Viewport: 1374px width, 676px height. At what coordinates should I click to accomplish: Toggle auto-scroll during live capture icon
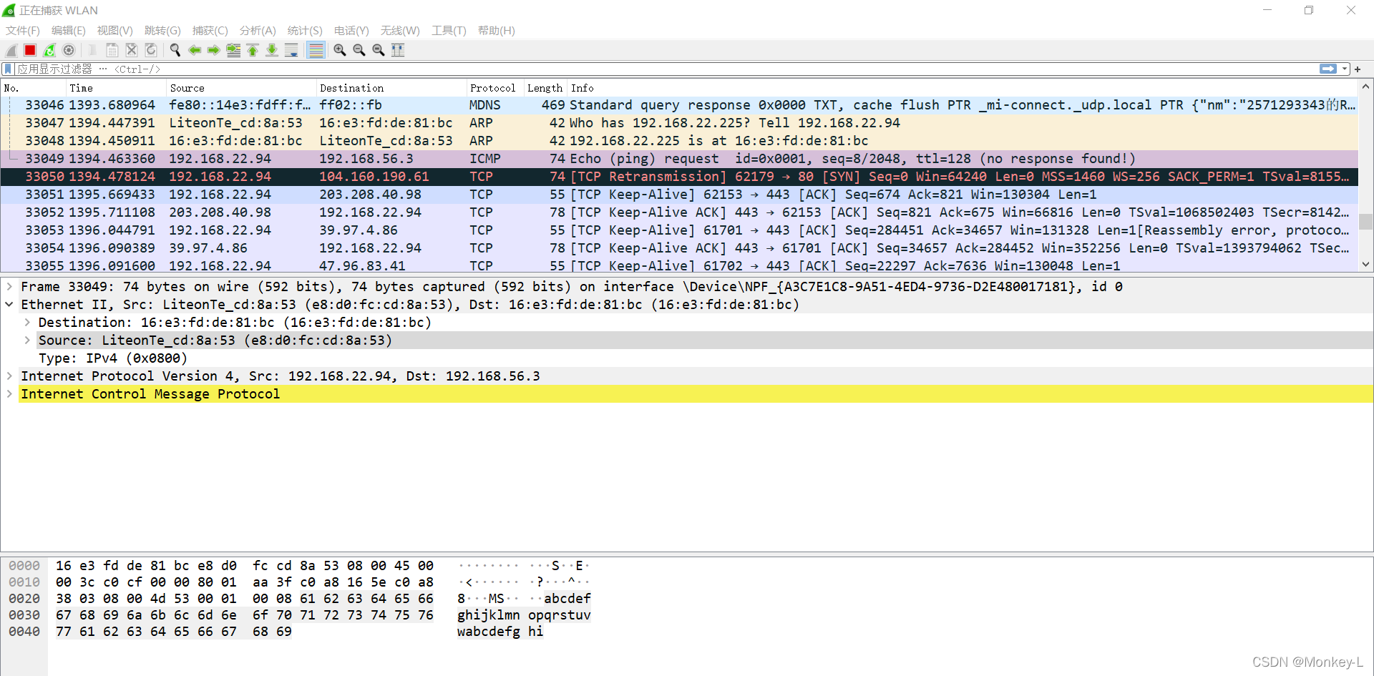click(291, 50)
